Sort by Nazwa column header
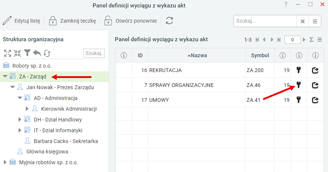Screen dimensions: 328x172 (x=197, y=55)
